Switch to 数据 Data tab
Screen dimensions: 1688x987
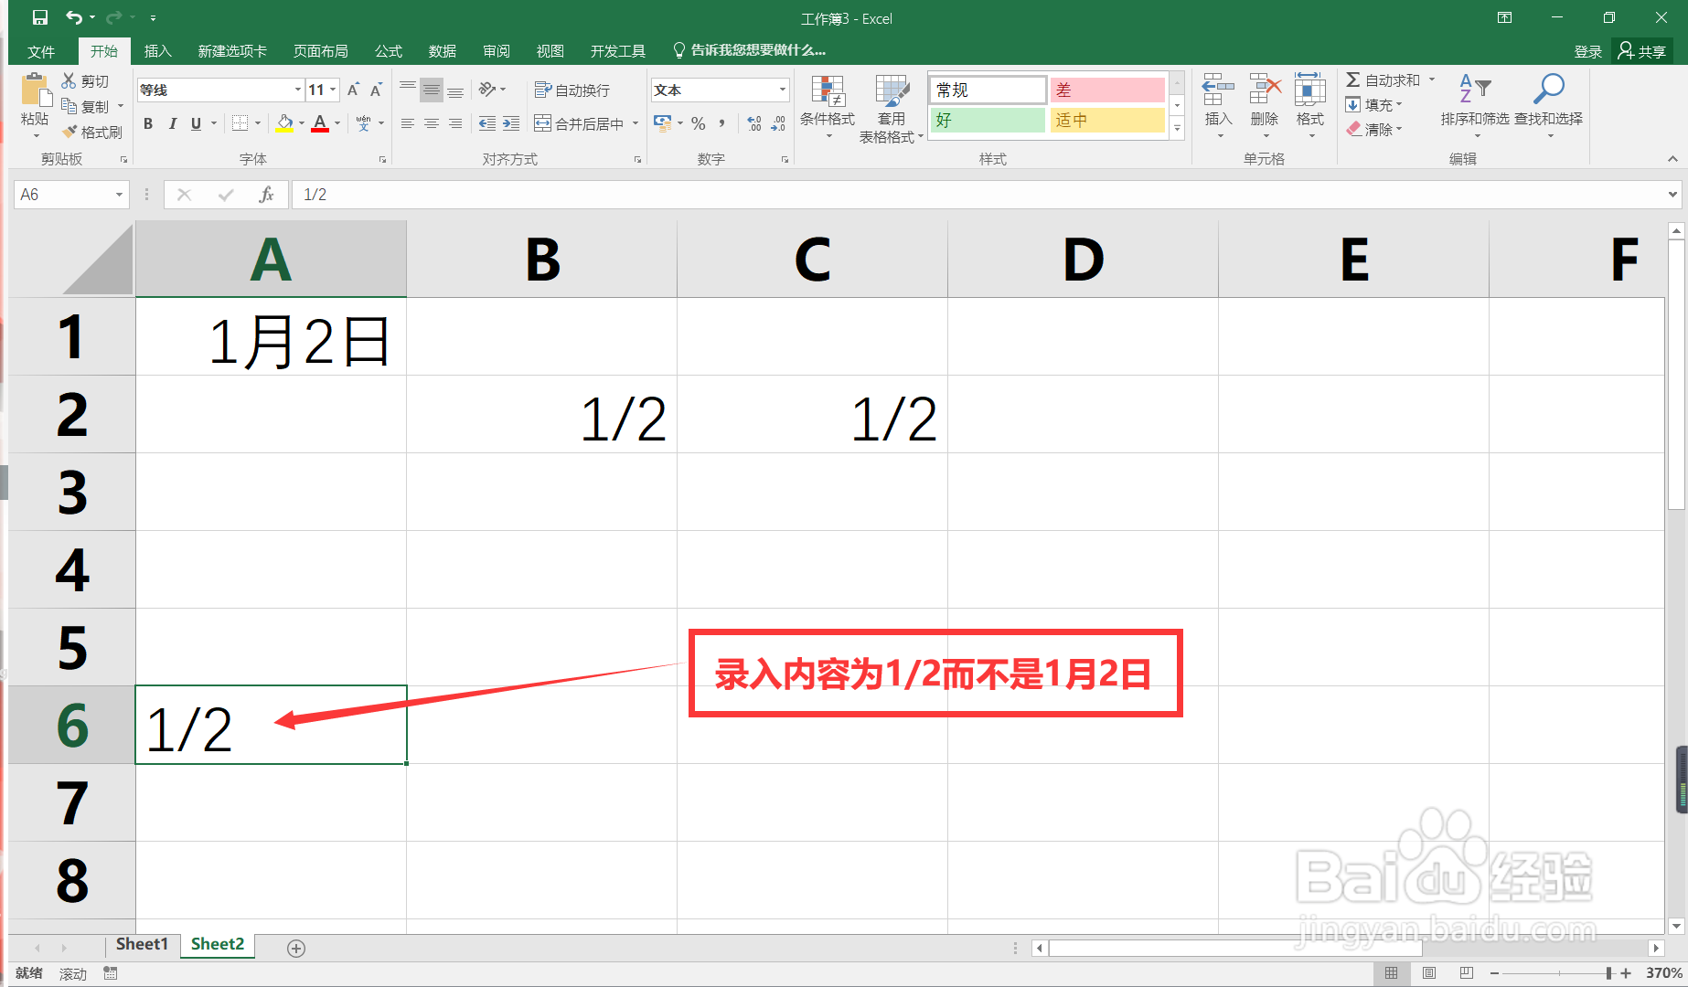point(443,51)
